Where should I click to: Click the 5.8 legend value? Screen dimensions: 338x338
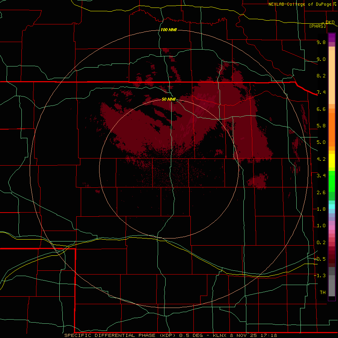[x=321, y=126]
